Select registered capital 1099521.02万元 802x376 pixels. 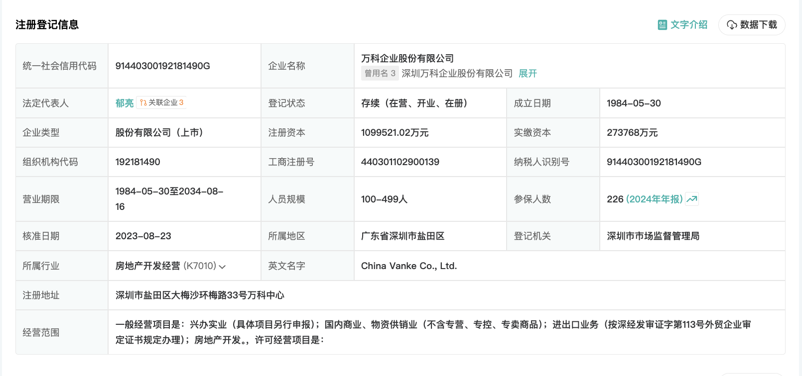coord(395,132)
